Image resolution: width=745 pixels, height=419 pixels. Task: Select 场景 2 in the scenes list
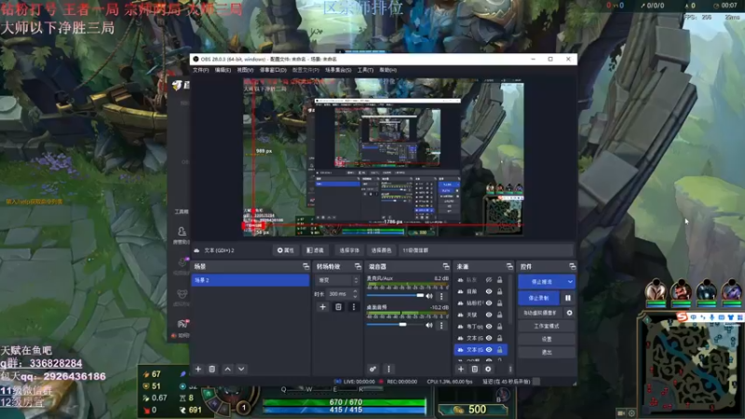coord(251,280)
